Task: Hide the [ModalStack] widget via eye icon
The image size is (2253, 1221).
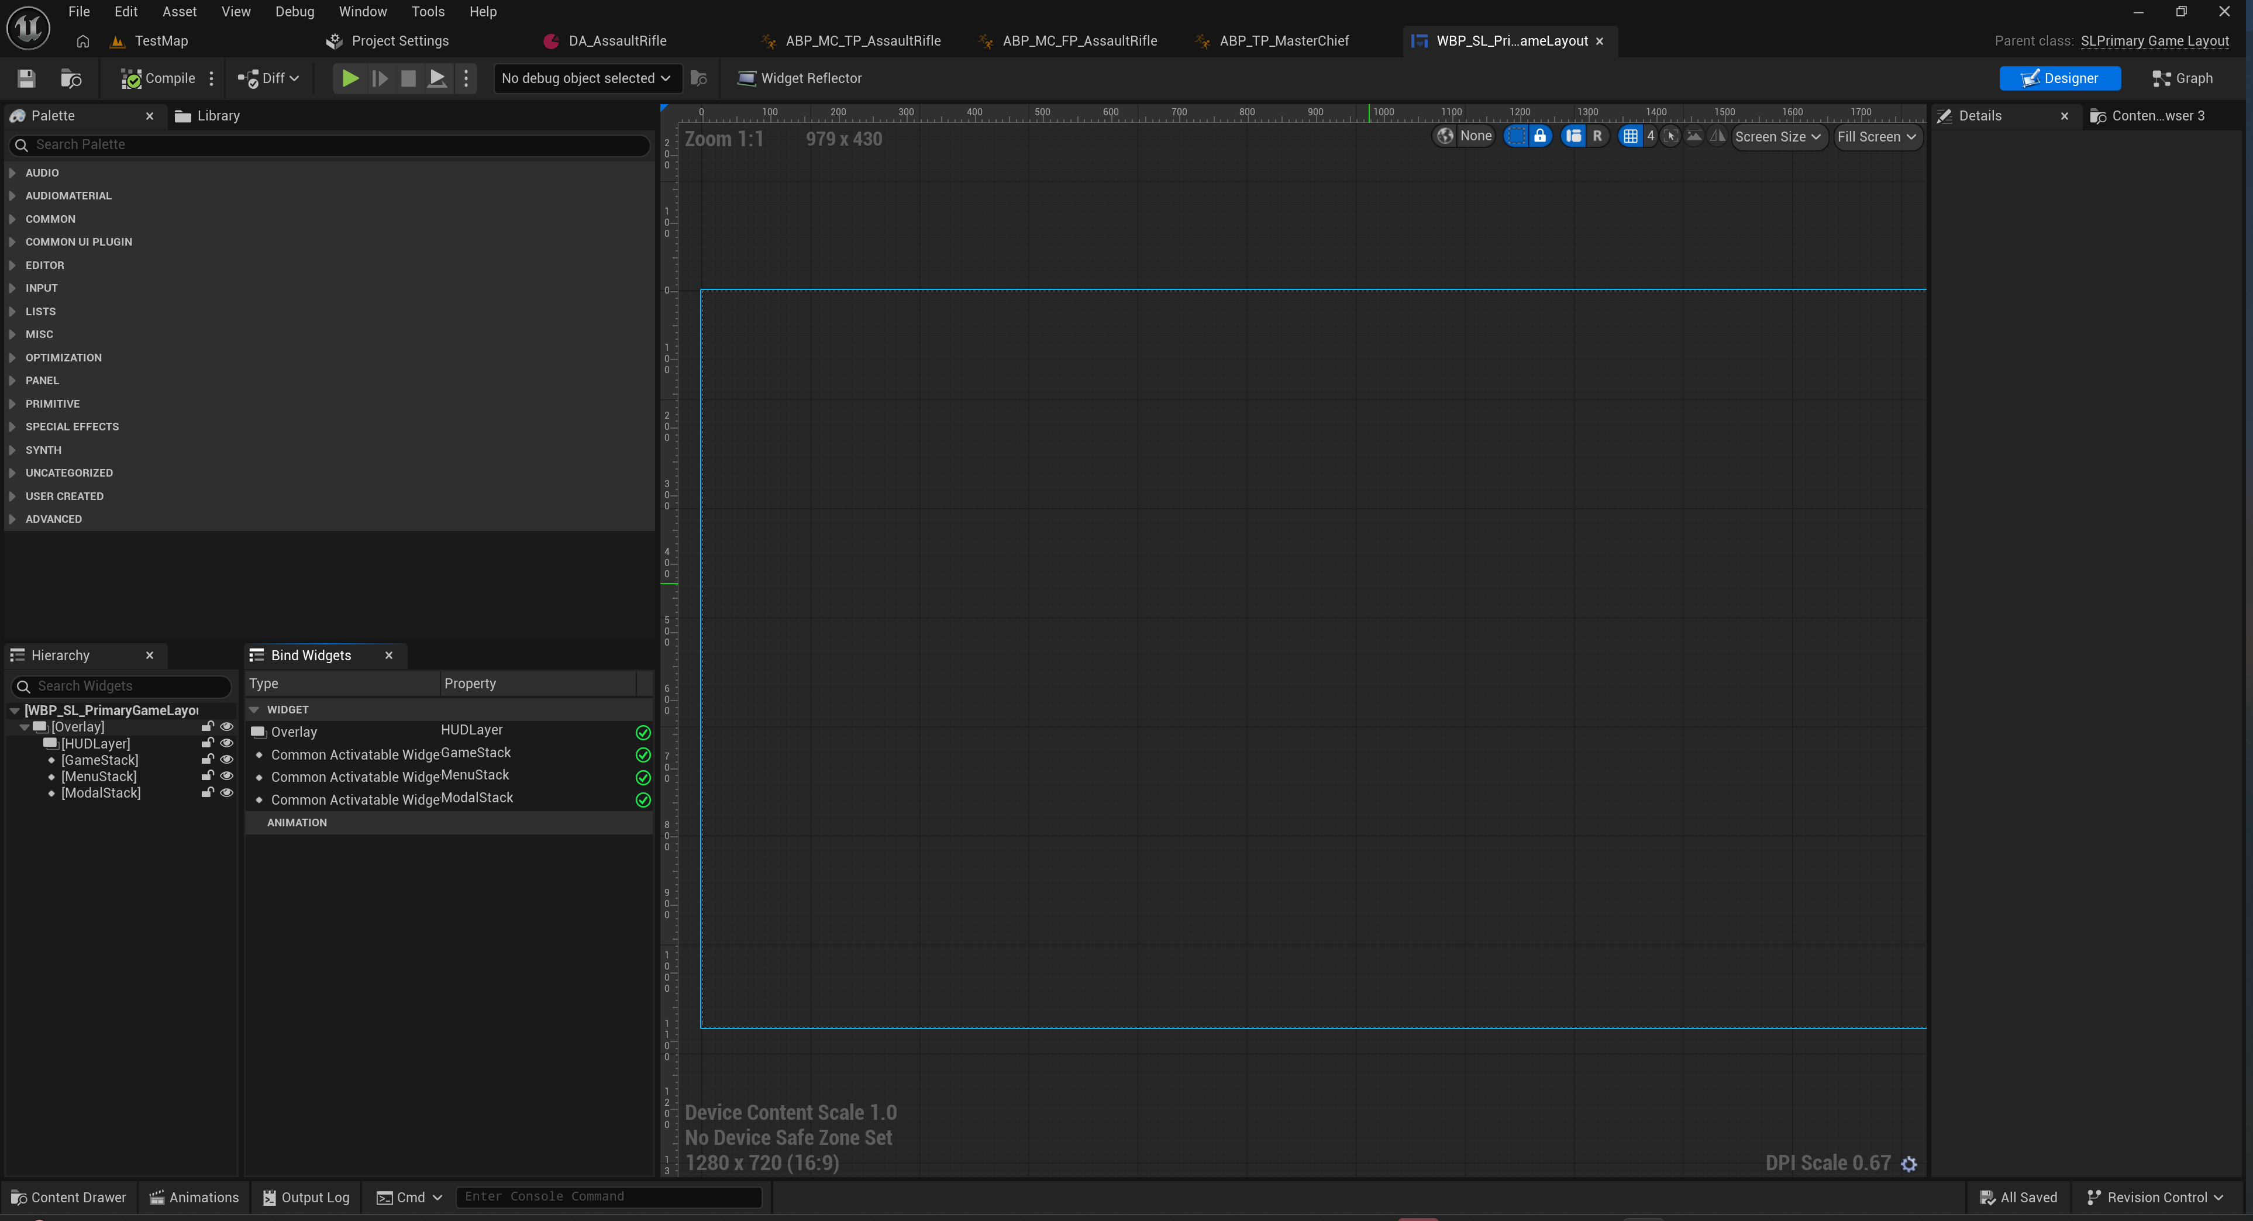Action: 226,794
